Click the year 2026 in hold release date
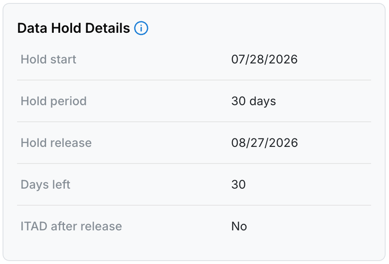 click(284, 143)
